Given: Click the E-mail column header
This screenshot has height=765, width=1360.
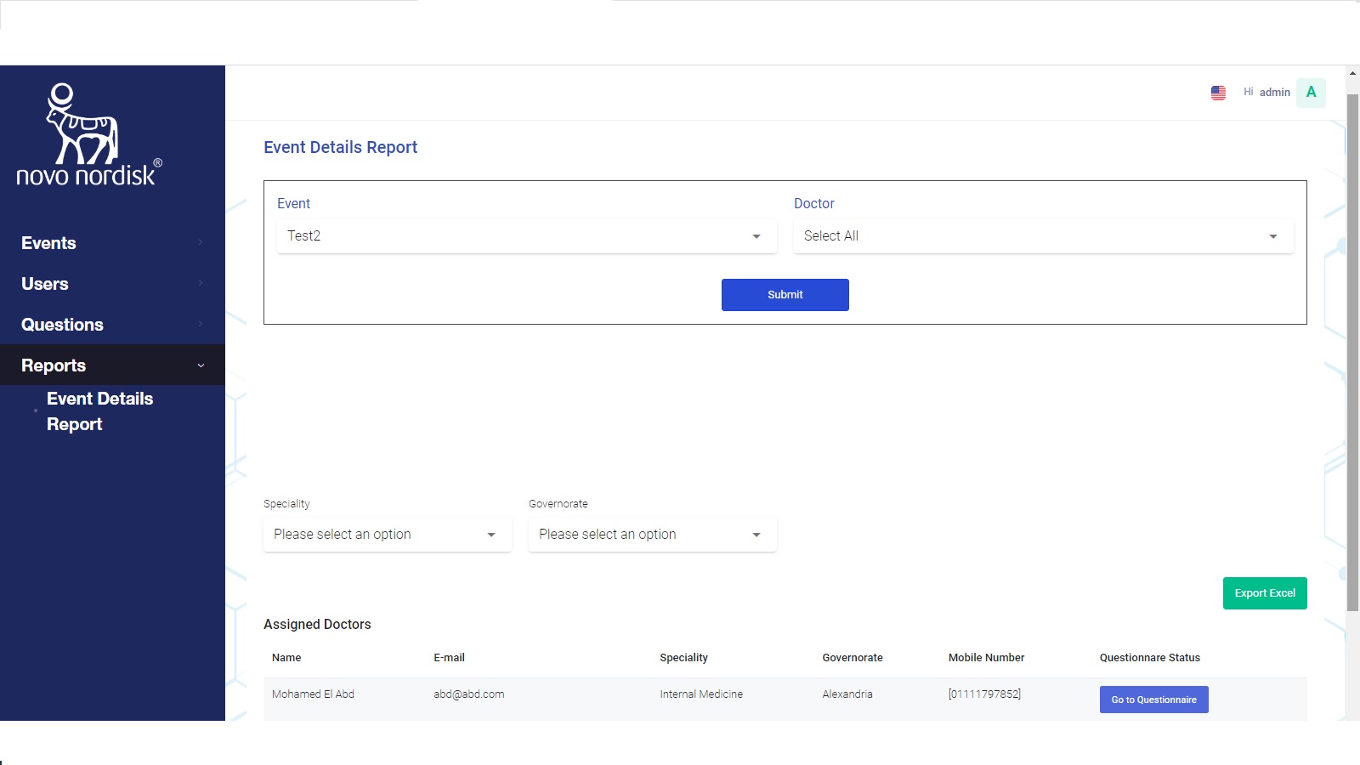Looking at the screenshot, I should [x=449, y=658].
